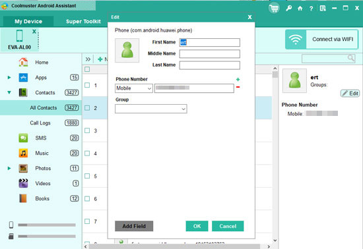The height and width of the screenshot is (249, 363).
Task: Click Connect via WIFI button
Action: (x=322, y=40)
